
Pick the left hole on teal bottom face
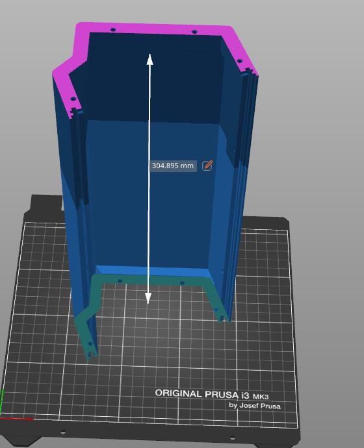(120, 281)
